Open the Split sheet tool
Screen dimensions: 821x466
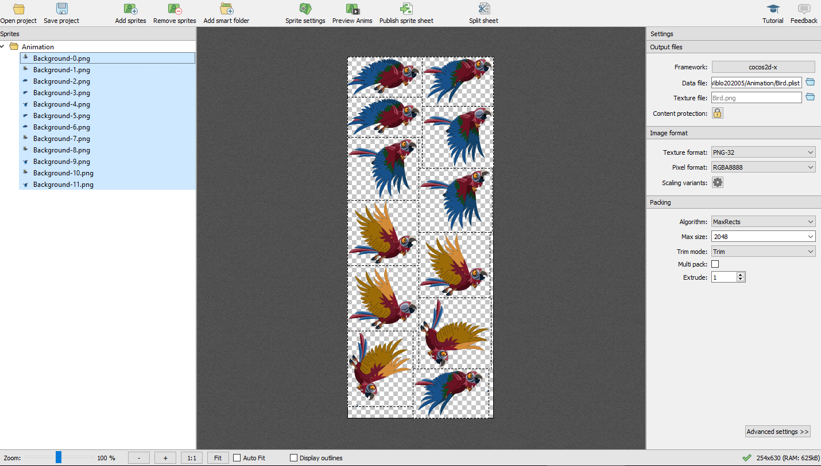tap(483, 13)
